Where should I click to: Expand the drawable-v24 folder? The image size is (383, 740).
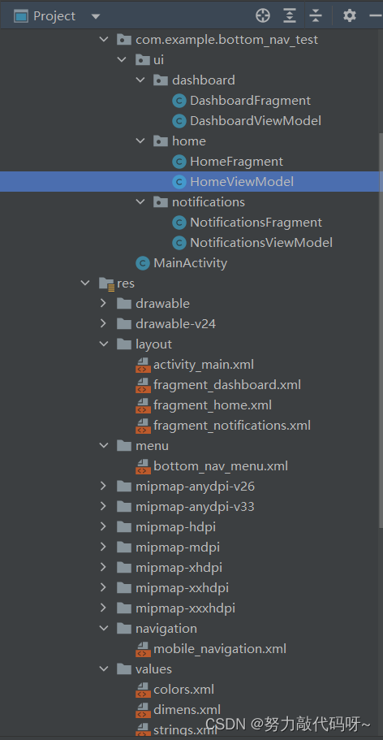click(x=103, y=324)
